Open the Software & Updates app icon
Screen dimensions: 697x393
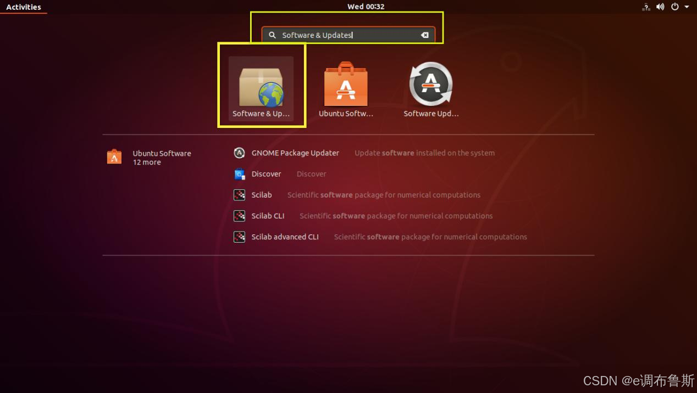pos(261,89)
